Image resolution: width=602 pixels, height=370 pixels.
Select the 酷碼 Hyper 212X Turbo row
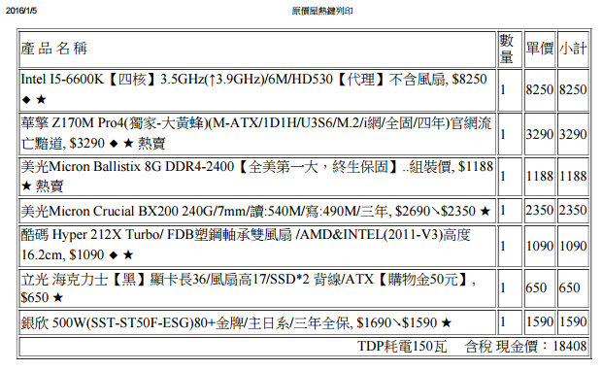tap(246, 245)
